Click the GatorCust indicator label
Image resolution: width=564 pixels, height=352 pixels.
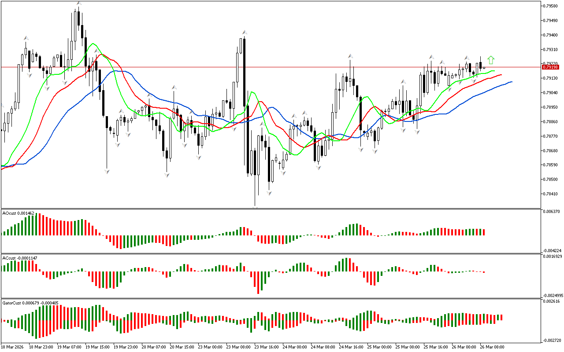(30, 303)
